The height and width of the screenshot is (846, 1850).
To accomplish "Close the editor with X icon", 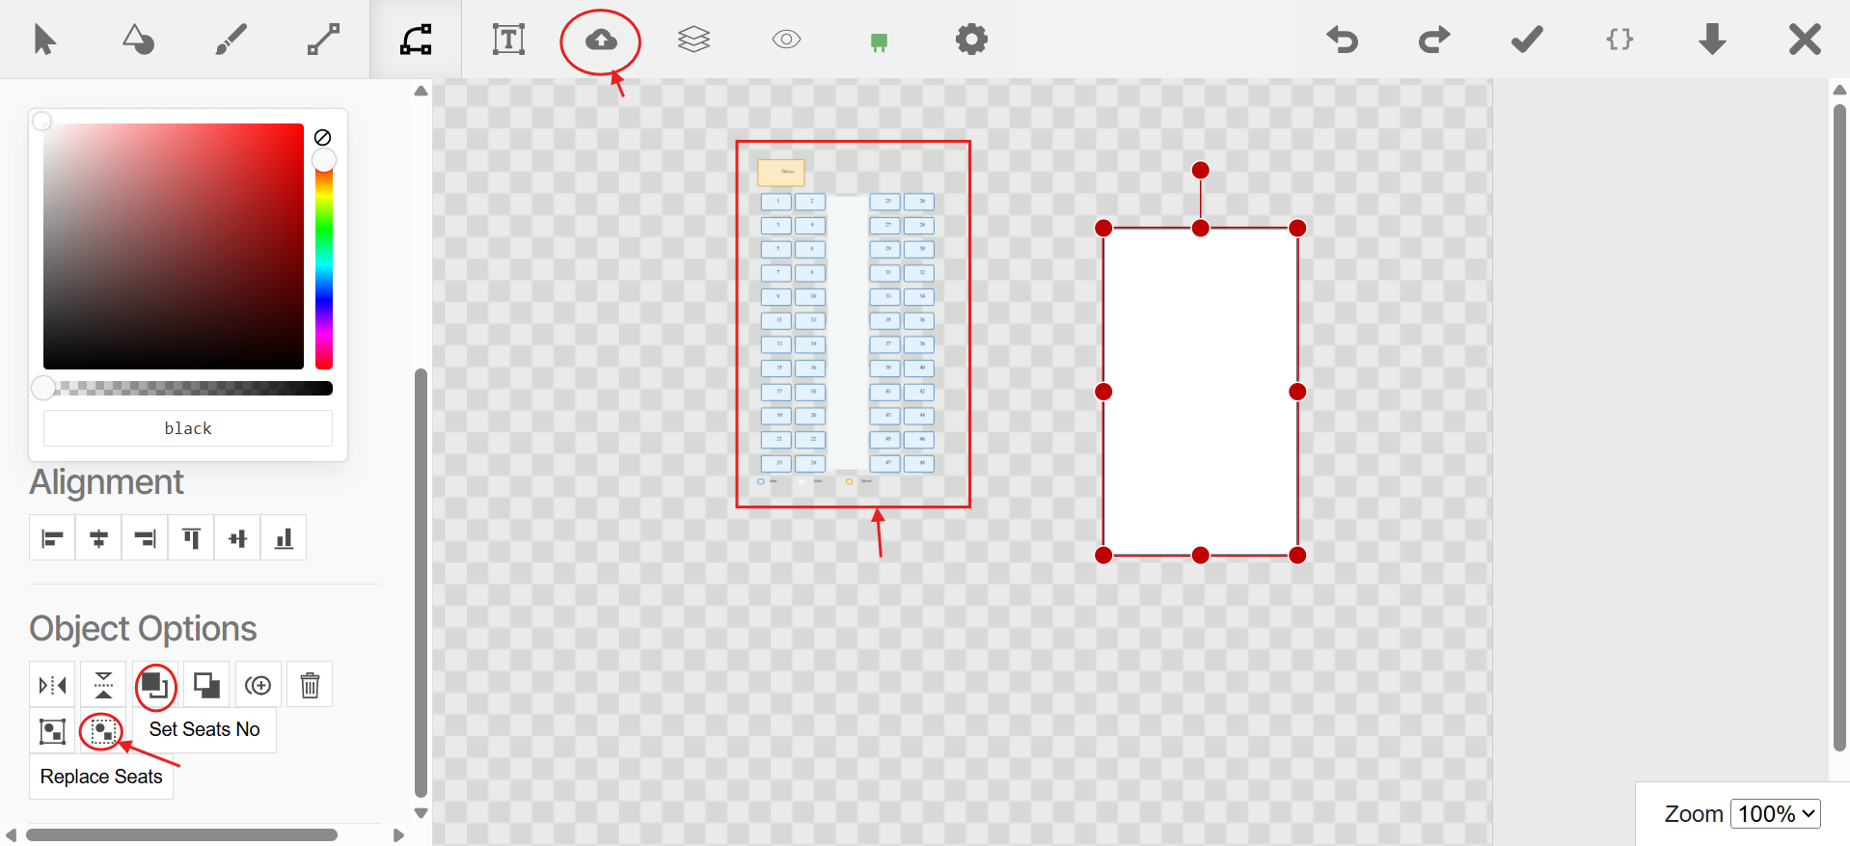I will tap(1805, 40).
